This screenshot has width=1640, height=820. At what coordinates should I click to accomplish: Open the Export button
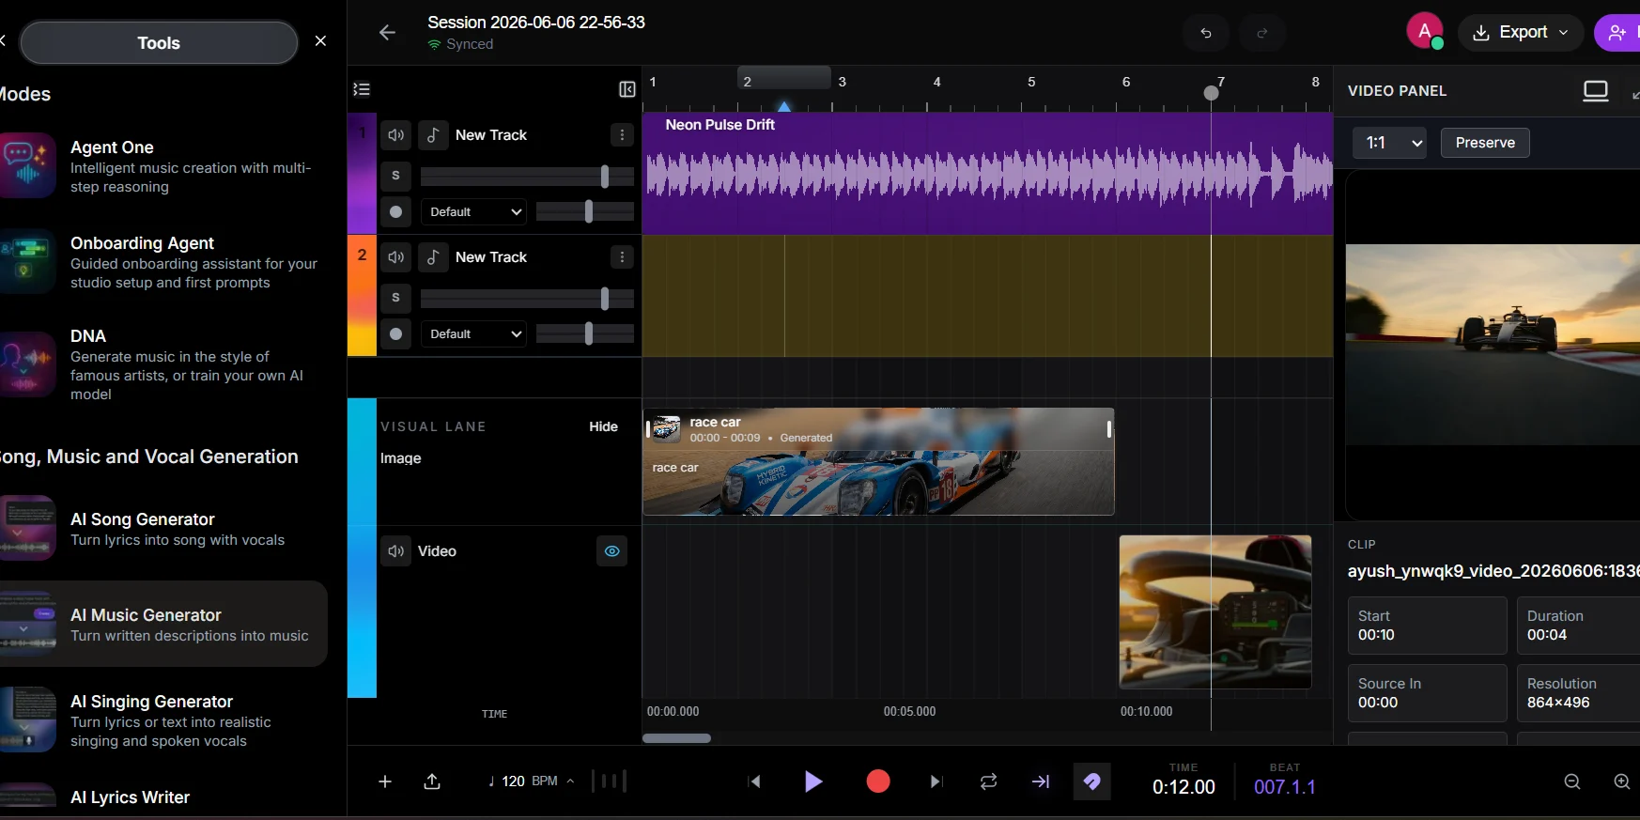pos(1520,32)
